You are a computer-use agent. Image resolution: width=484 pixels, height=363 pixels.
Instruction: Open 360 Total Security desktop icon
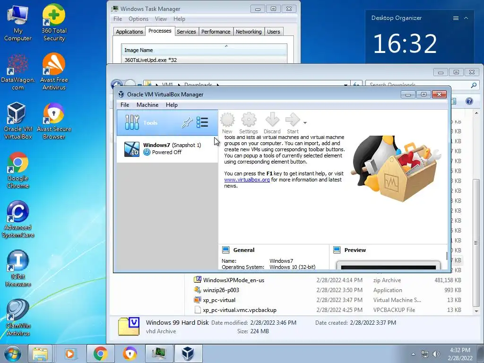pyautogui.click(x=54, y=23)
